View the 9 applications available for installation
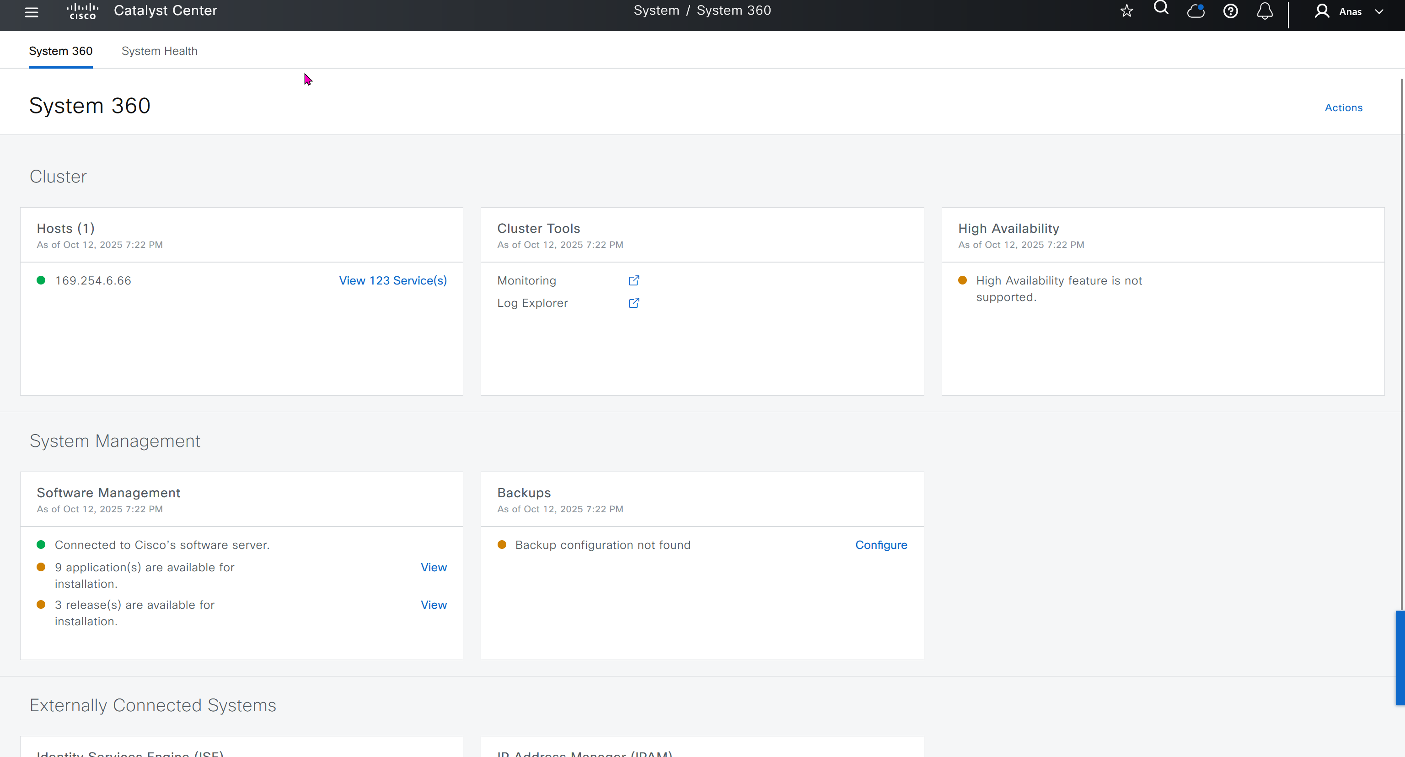This screenshot has height=757, width=1405. pyautogui.click(x=434, y=567)
